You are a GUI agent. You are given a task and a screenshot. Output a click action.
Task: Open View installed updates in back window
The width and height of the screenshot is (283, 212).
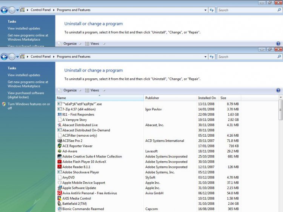pos(24,28)
